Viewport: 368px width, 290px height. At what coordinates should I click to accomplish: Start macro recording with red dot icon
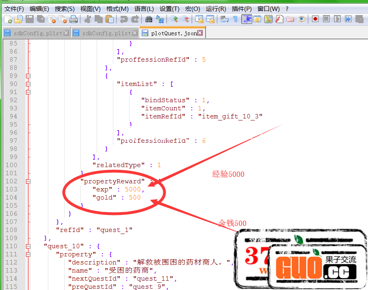[315, 19]
